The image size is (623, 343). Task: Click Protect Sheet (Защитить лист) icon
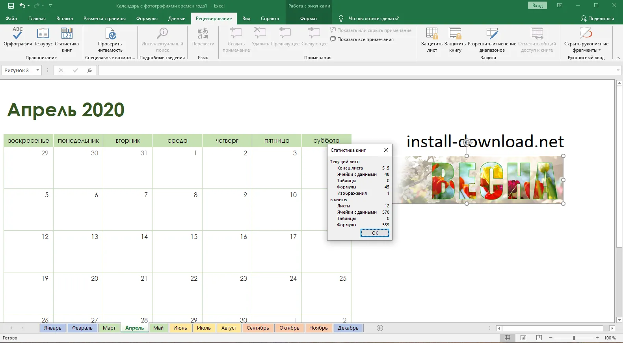[432, 35]
